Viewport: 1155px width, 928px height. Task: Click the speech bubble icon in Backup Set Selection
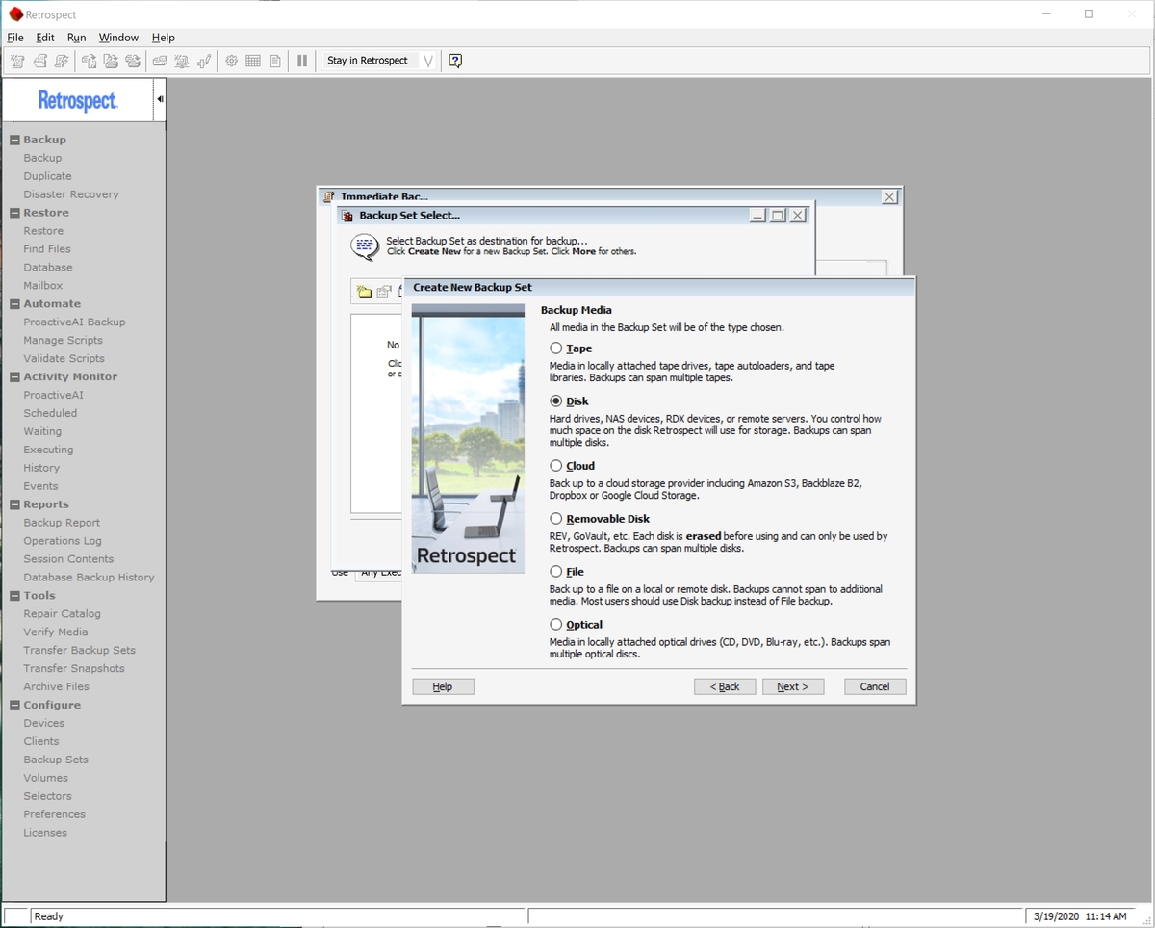(365, 247)
